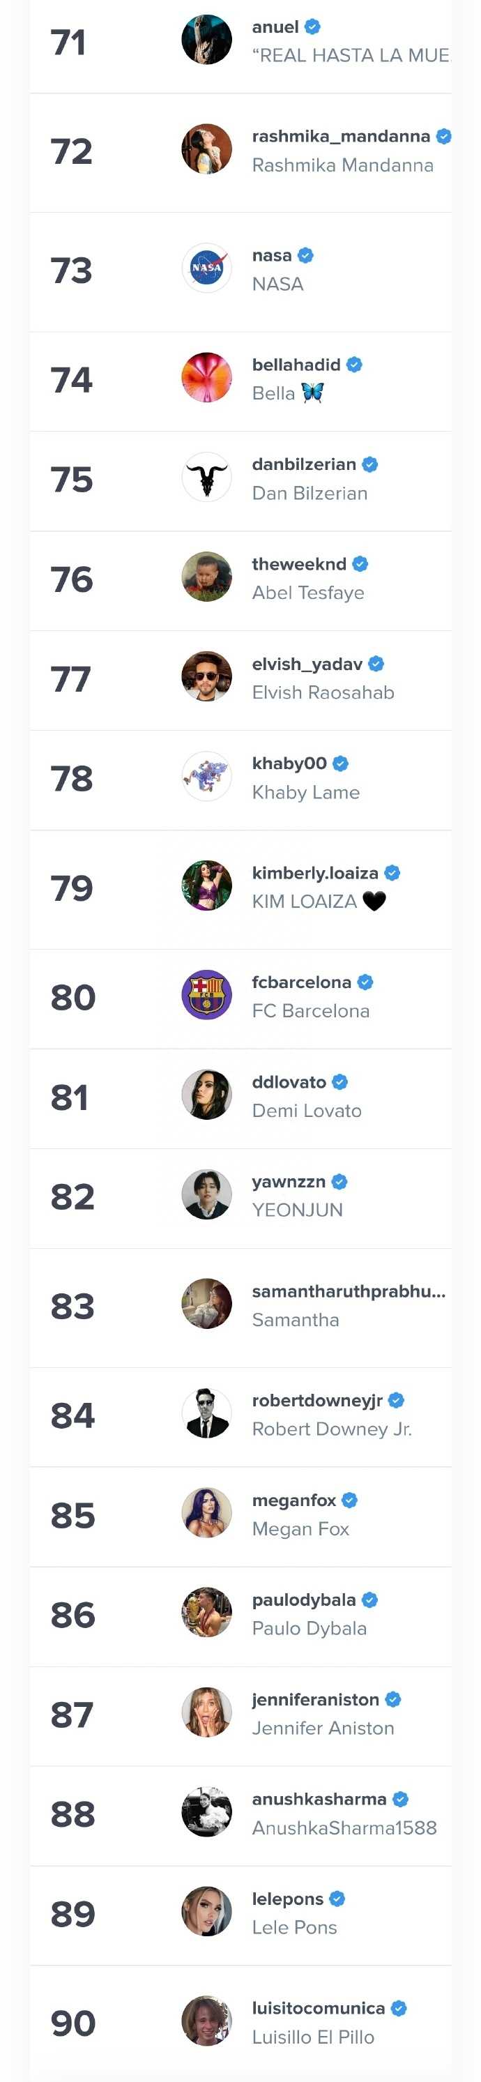Click kimberly.loaiza username
Viewport: 481px width, 2082px height.
point(314,873)
